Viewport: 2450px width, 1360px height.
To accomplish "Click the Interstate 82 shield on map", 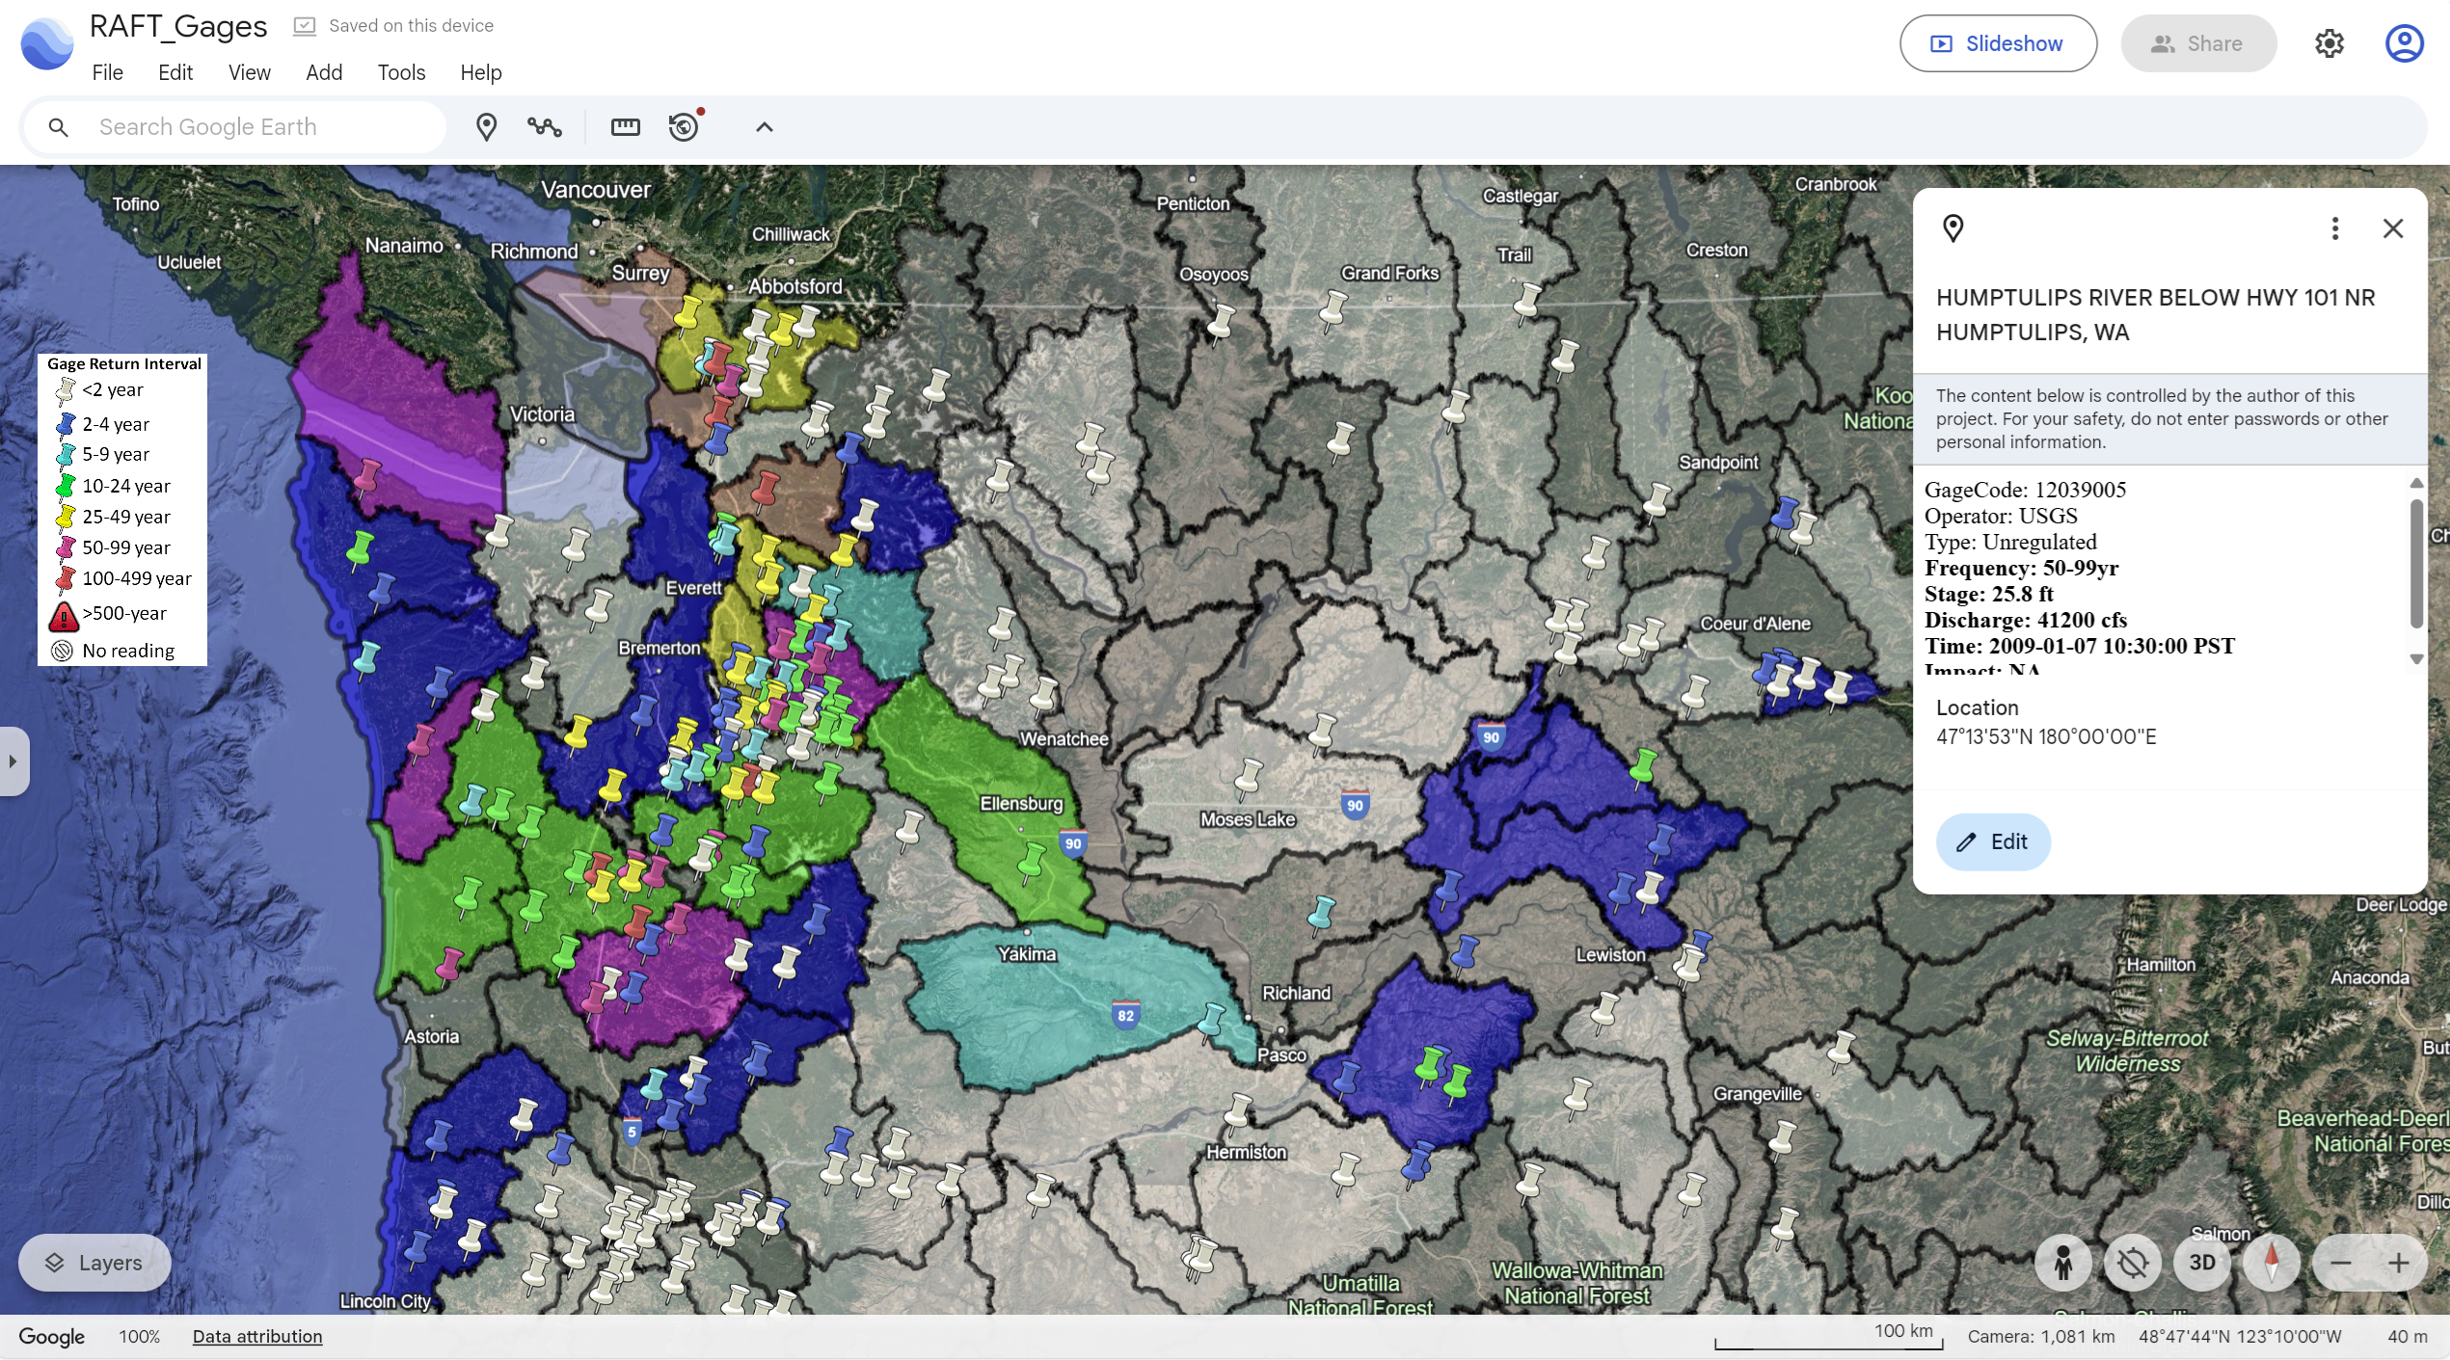I will 1125,1015.
